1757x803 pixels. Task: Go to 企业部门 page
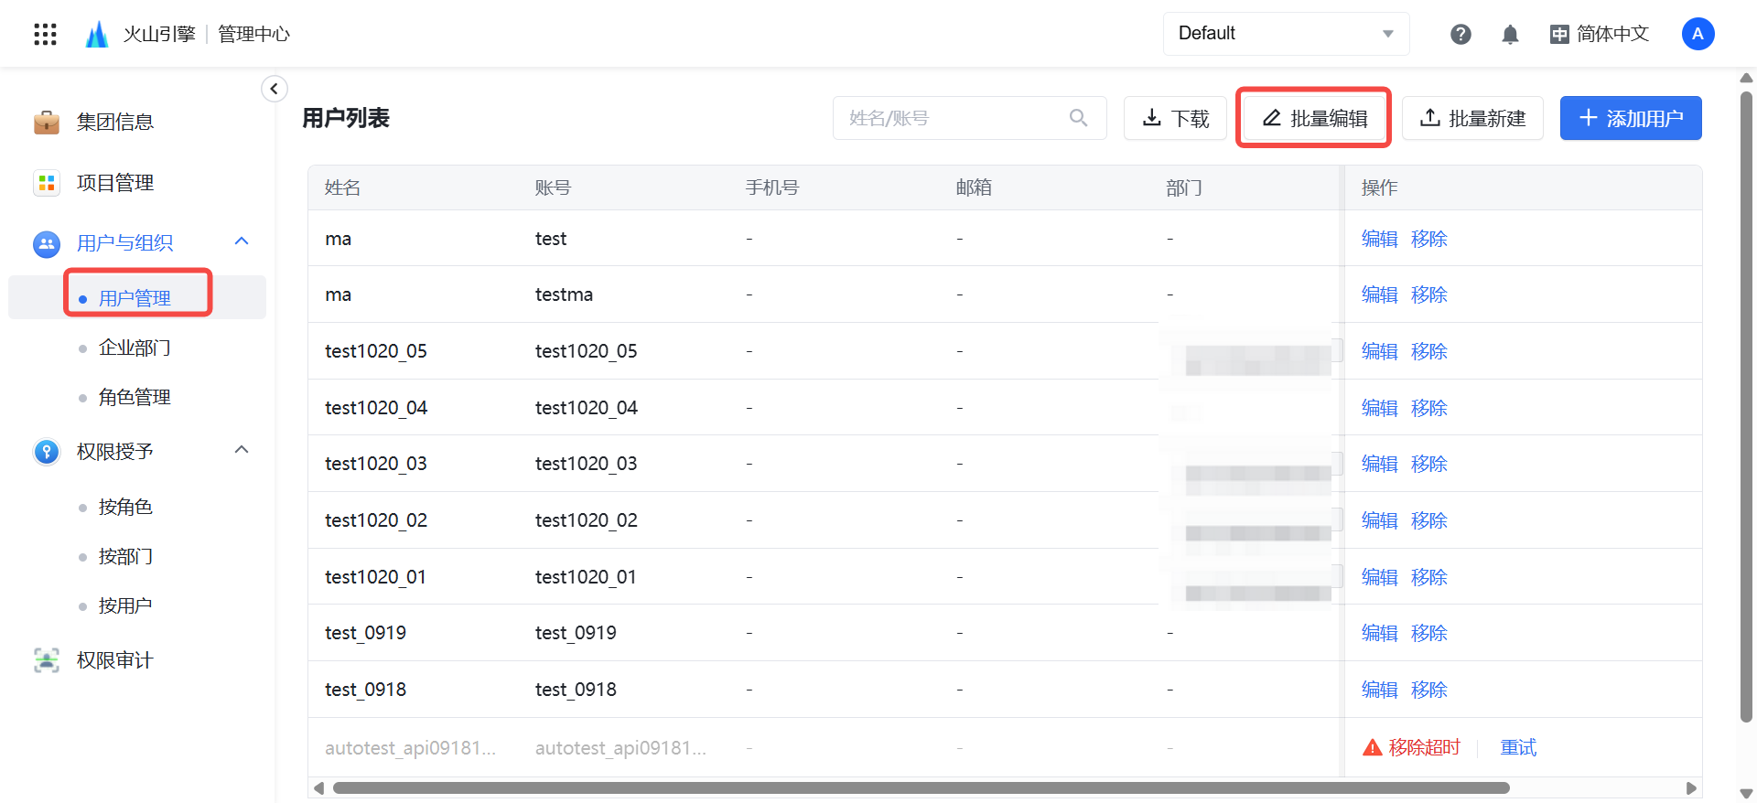click(135, 348)
